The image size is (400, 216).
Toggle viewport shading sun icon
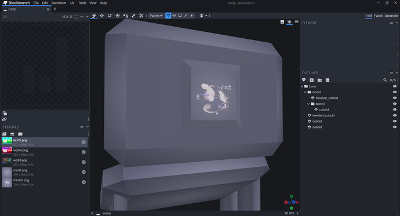(289, 22)
